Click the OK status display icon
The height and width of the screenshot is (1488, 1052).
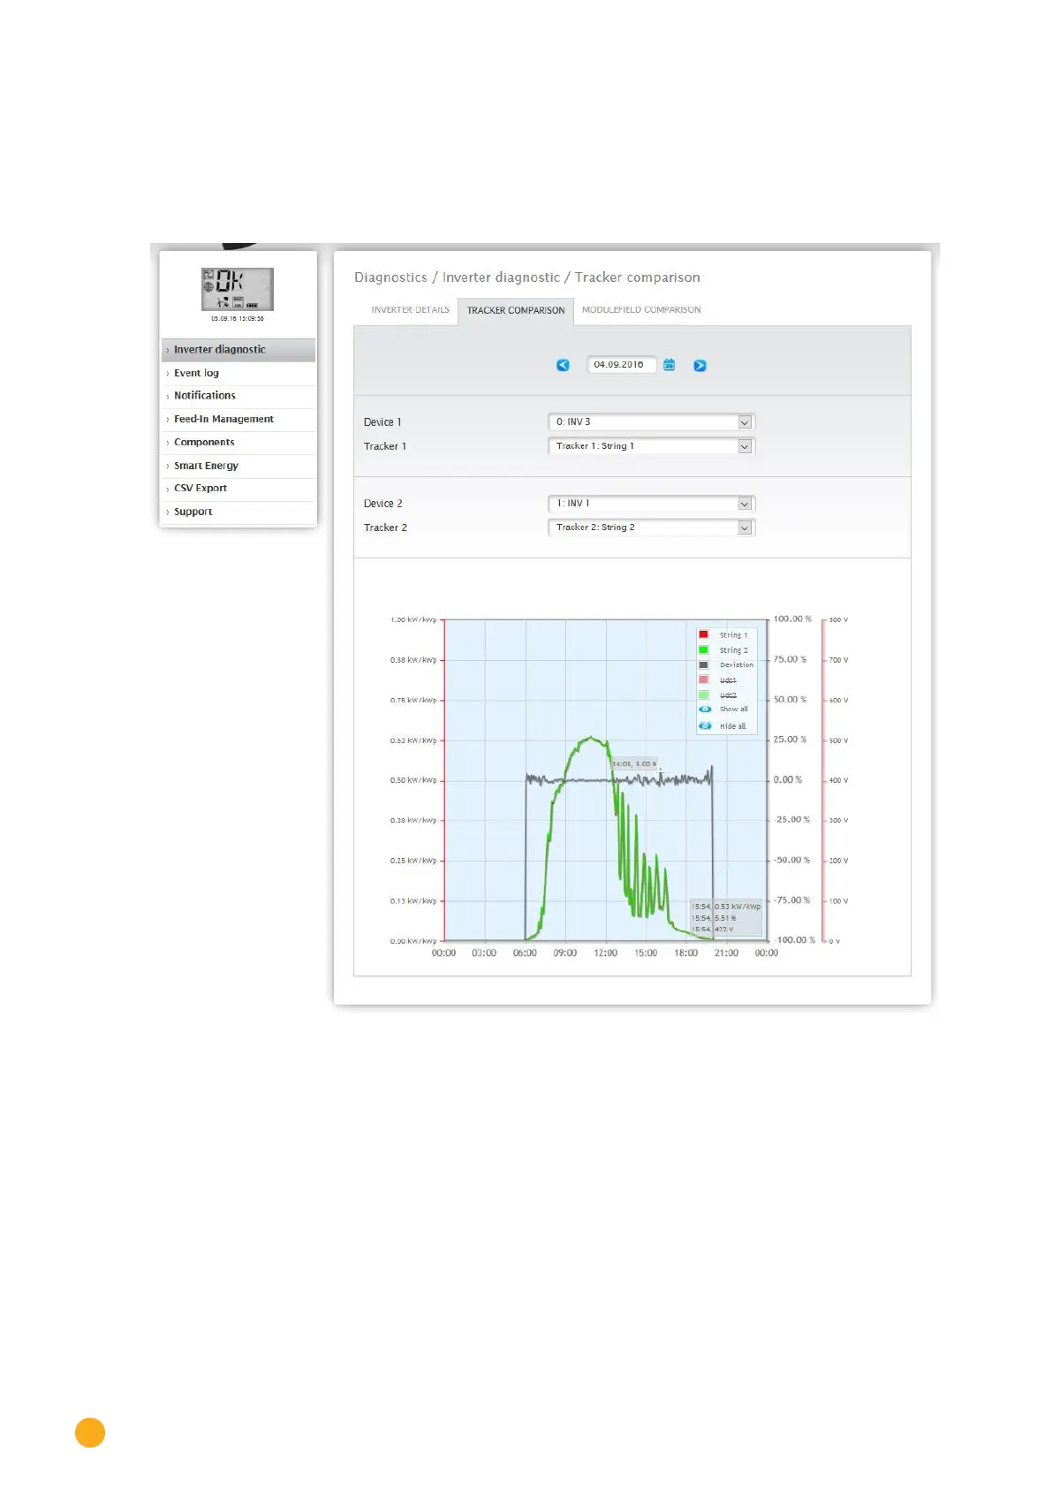tap(237, 289)
